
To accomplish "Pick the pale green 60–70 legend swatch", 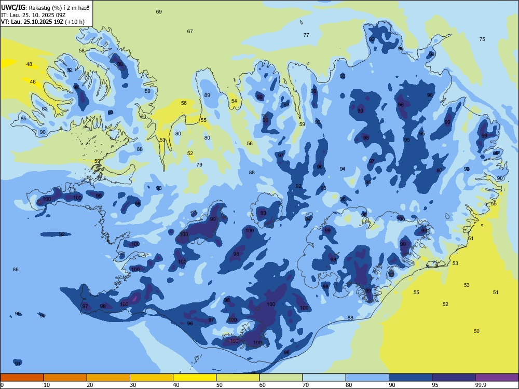I will coord(281,378).
